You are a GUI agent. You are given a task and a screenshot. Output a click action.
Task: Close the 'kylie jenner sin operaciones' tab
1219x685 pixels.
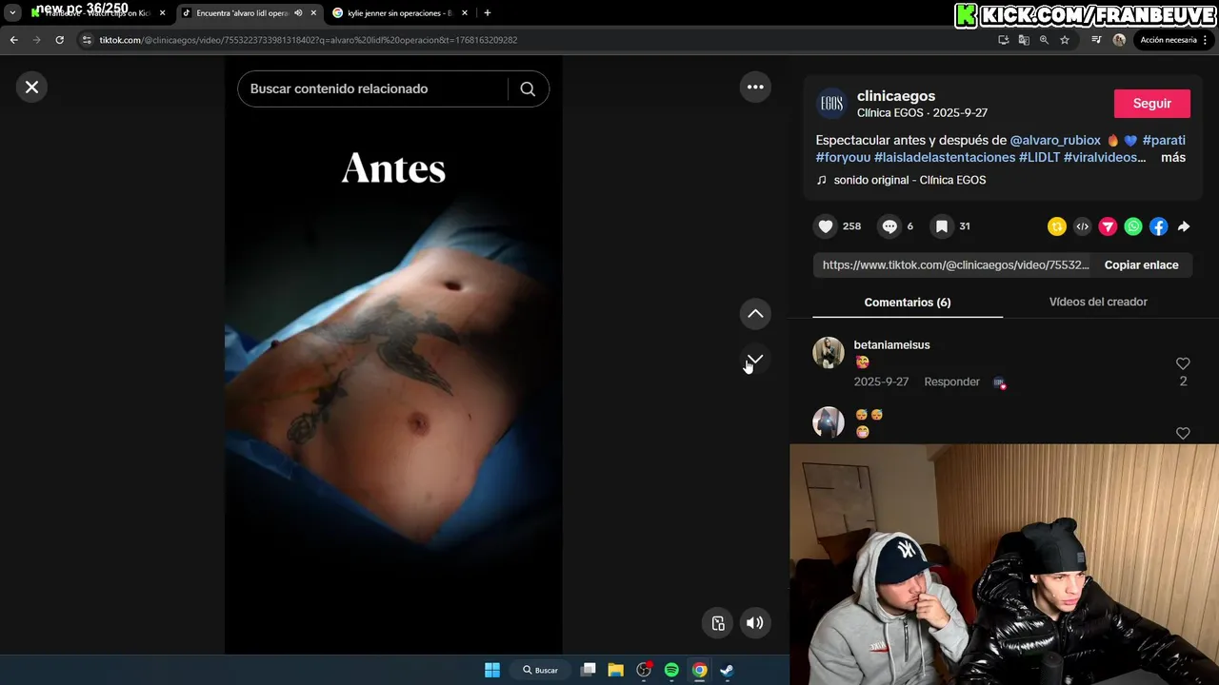[465, 13]
